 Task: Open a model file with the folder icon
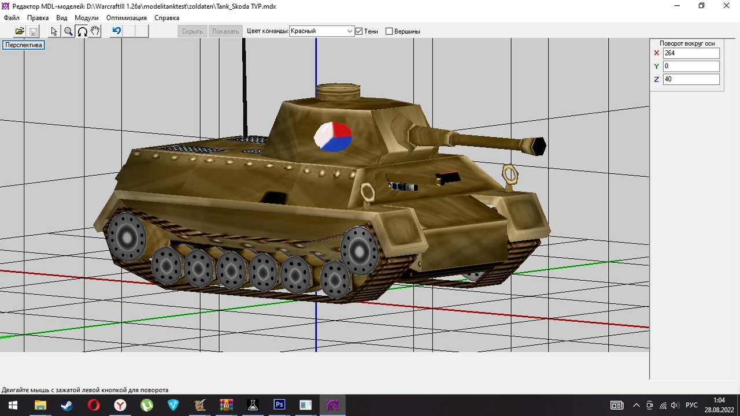point(20,31)
